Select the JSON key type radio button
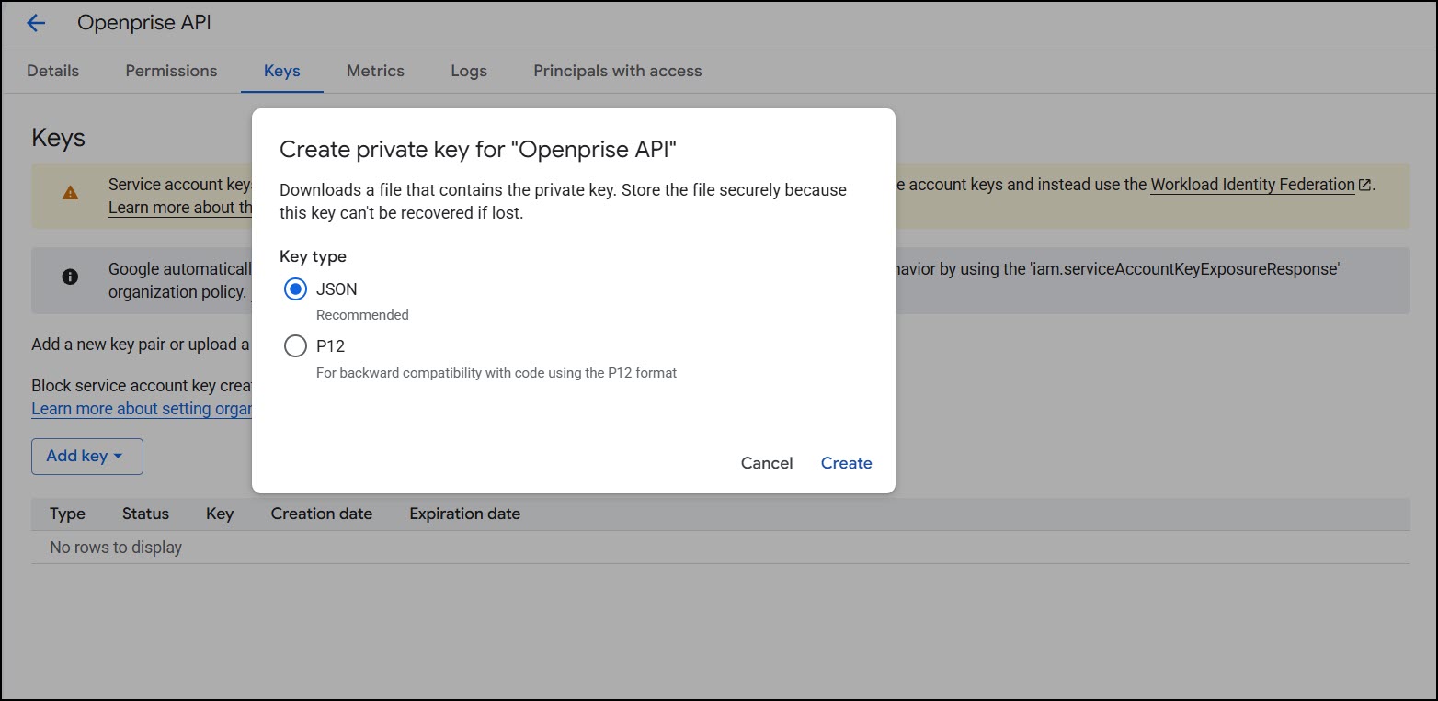The image size is (1438, 701). tap(295, 289)
